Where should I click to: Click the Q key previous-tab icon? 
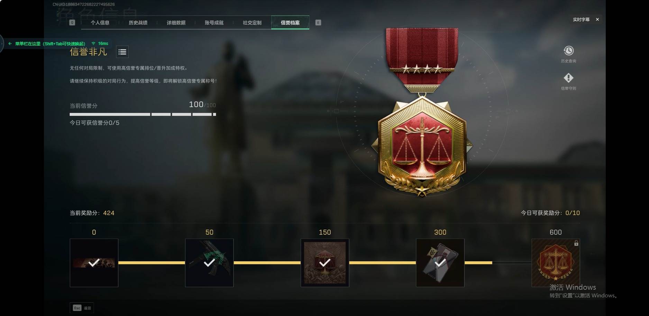point(72,22)
